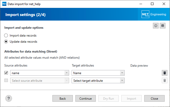The image size is (170, 107).
Task: Uncheck the name attribute row checkbox
Action: tap(6, 73)
